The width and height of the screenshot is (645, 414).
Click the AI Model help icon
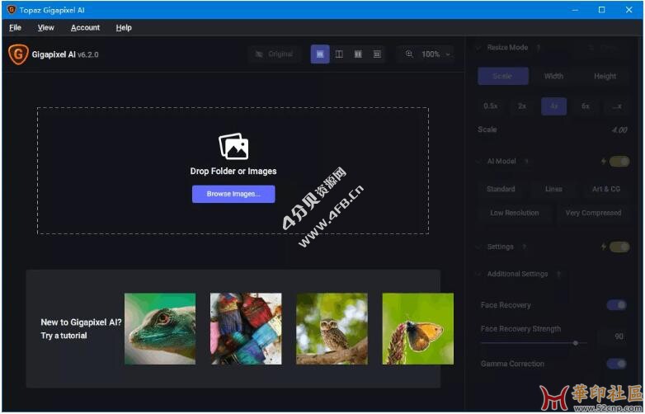[527, 162]
